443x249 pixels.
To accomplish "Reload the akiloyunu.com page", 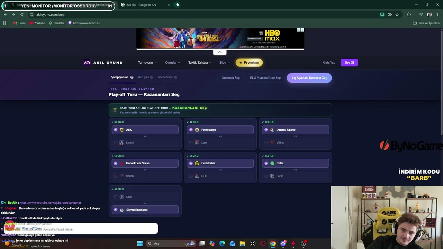I will click(x=22, y=15).
